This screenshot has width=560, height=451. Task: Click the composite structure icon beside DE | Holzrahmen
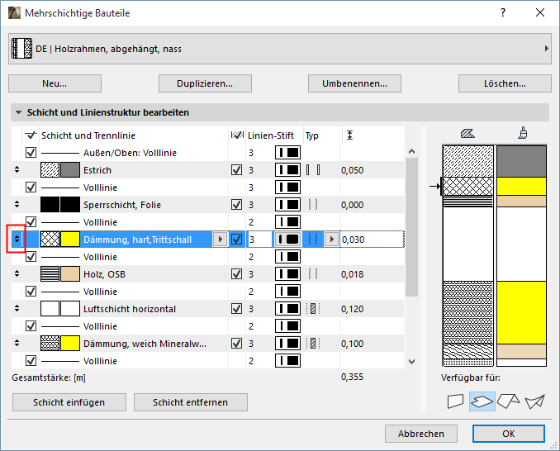pos(21,49)
